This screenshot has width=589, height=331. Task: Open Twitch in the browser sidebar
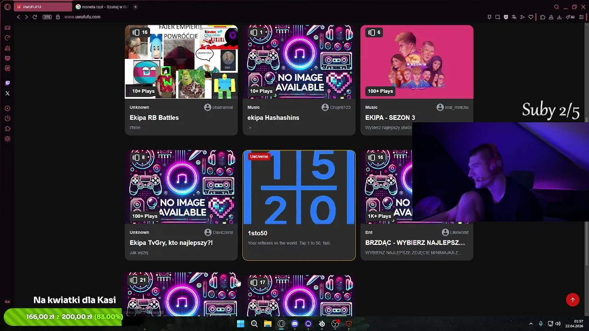(x=7, y=83)
